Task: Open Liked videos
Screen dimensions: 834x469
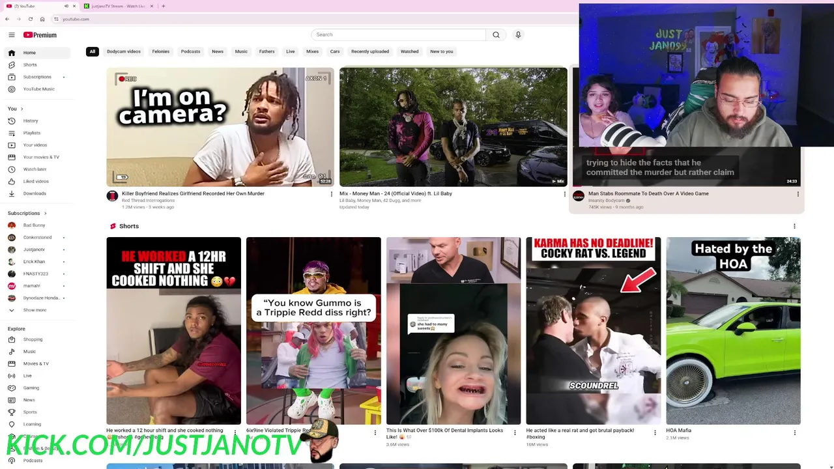Action: click(x=39, y=181)
